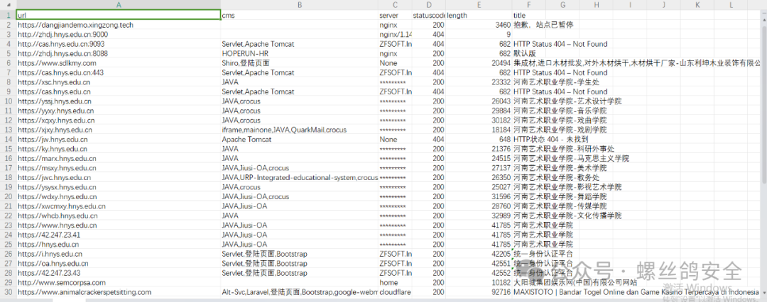Select row header 20
Image resolution: width=767 pixels, height=302 pixels.
pyautogui.click(x=8, y=196)
